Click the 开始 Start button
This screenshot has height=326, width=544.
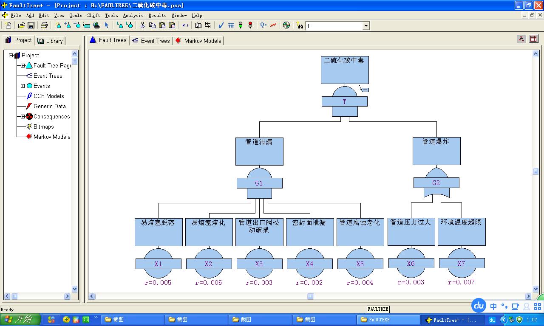20,320
